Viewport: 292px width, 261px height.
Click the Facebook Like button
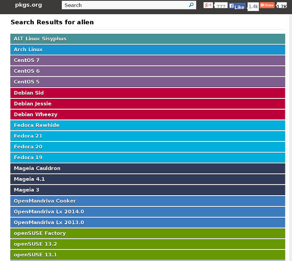coord(237,7)
